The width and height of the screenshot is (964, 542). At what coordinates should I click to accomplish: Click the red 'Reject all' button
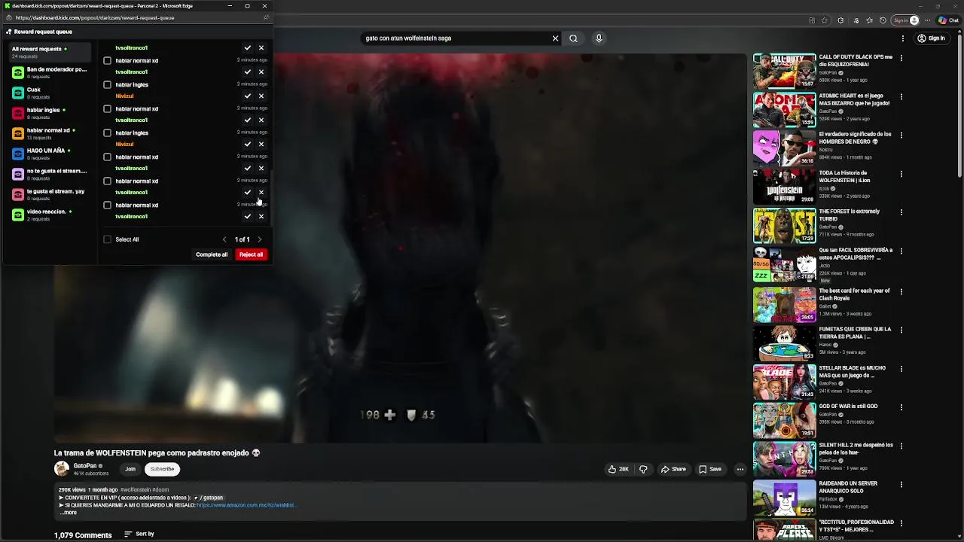pos(251,254)
